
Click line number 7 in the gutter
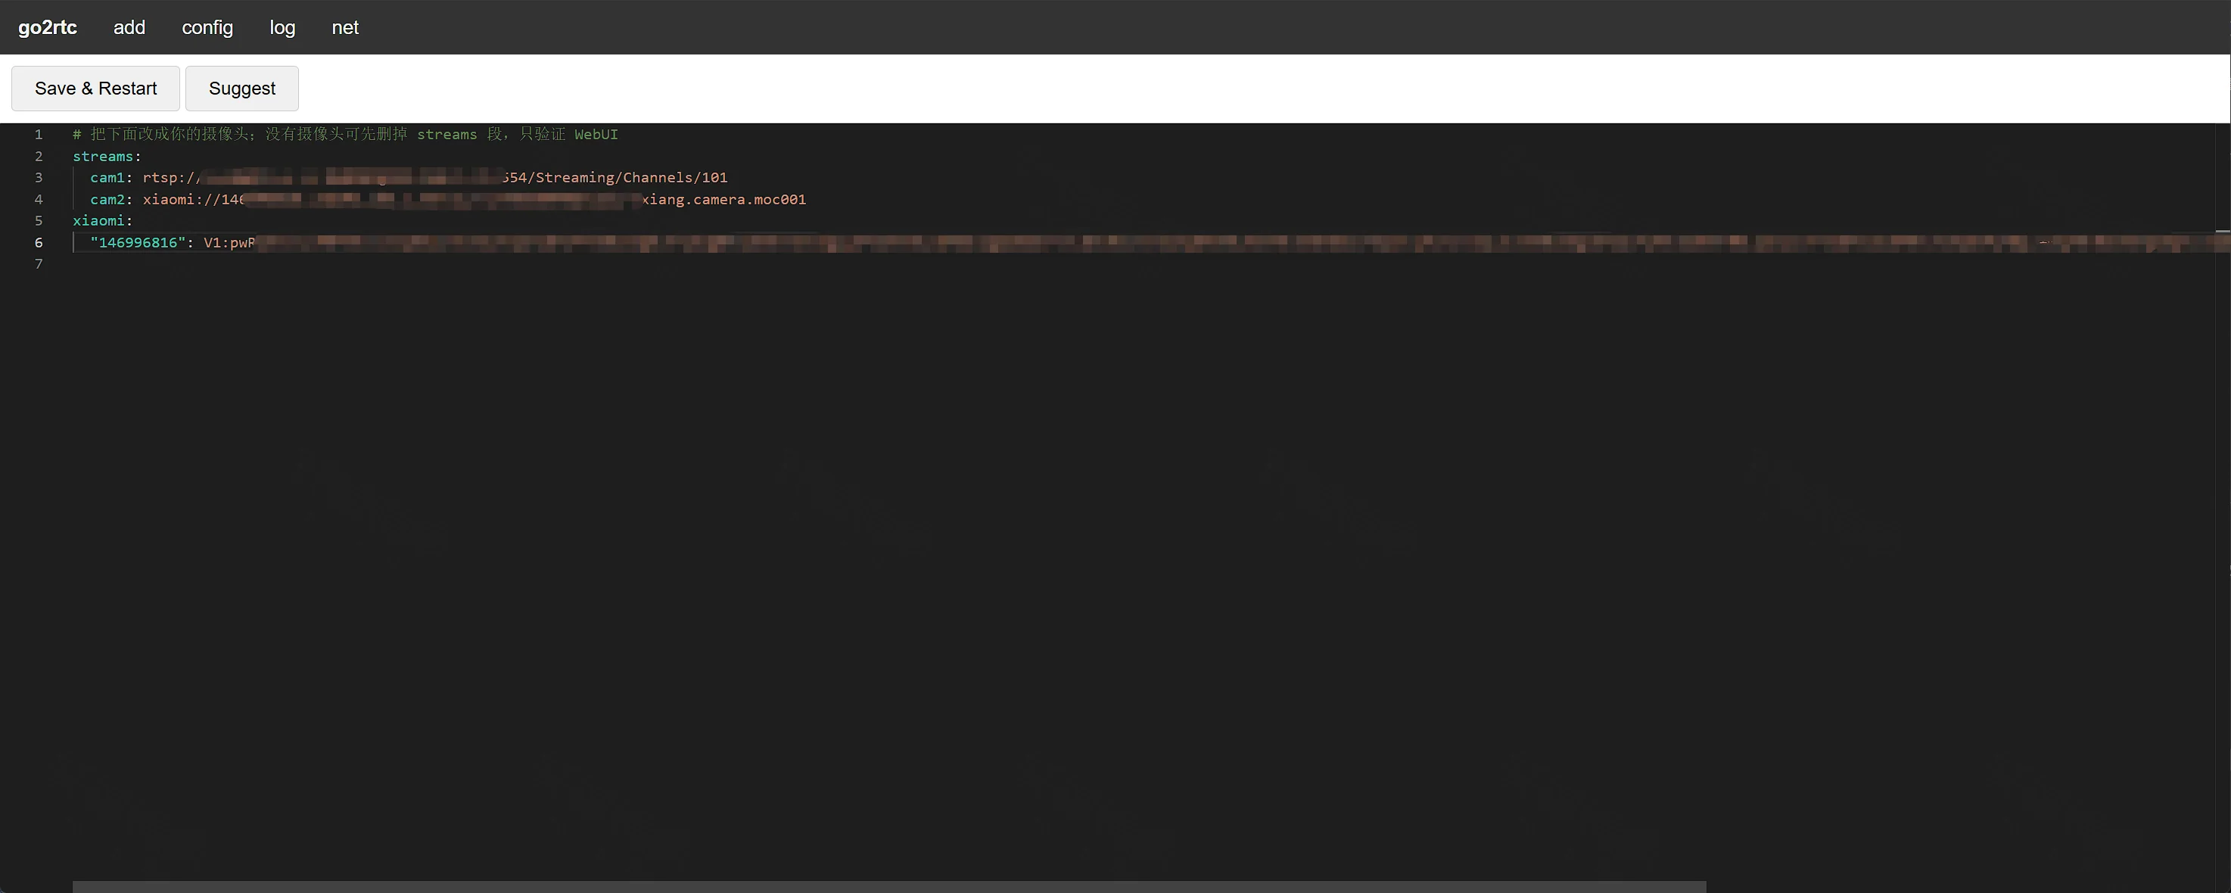pyautogui.click(x=38, y=264)
